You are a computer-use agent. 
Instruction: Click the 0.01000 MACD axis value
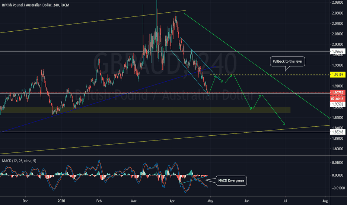pyautogui.click(x=338, y=163)
